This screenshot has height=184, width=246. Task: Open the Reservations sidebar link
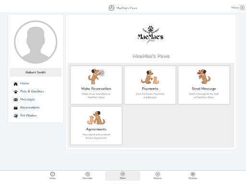[30, 107]
